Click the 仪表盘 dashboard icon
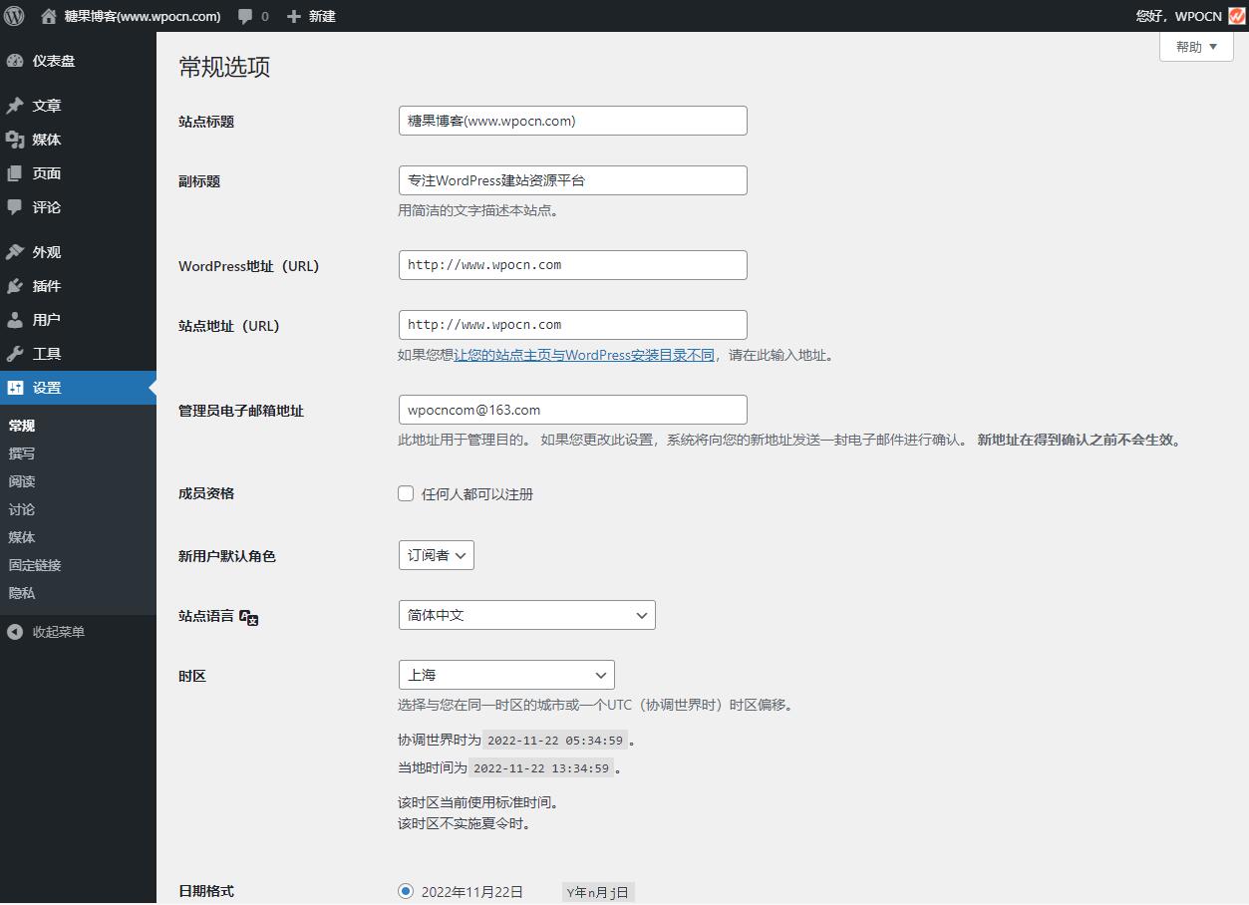Image resolution: width=1249 pixels, height=905 pixels. pos(15,61)
